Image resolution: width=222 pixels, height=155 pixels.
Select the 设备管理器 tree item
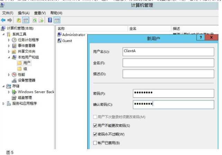tap(27, 80)
